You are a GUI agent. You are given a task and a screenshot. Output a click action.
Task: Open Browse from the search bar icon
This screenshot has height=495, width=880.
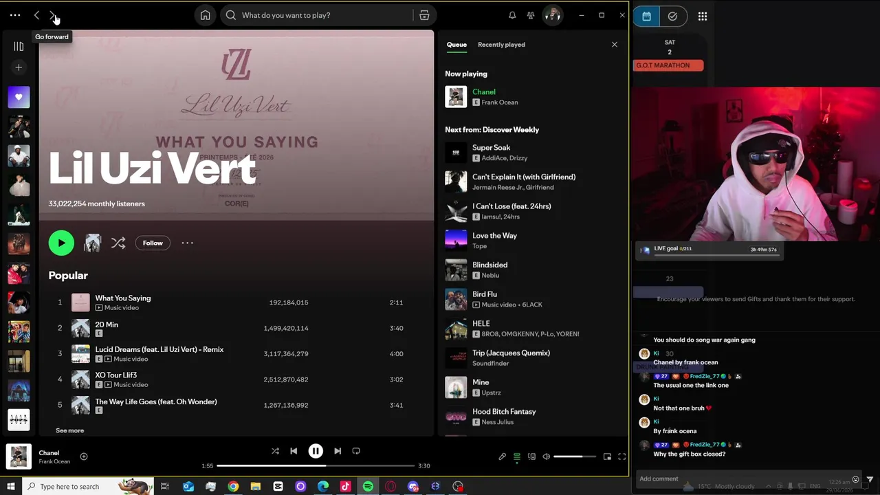424,15
